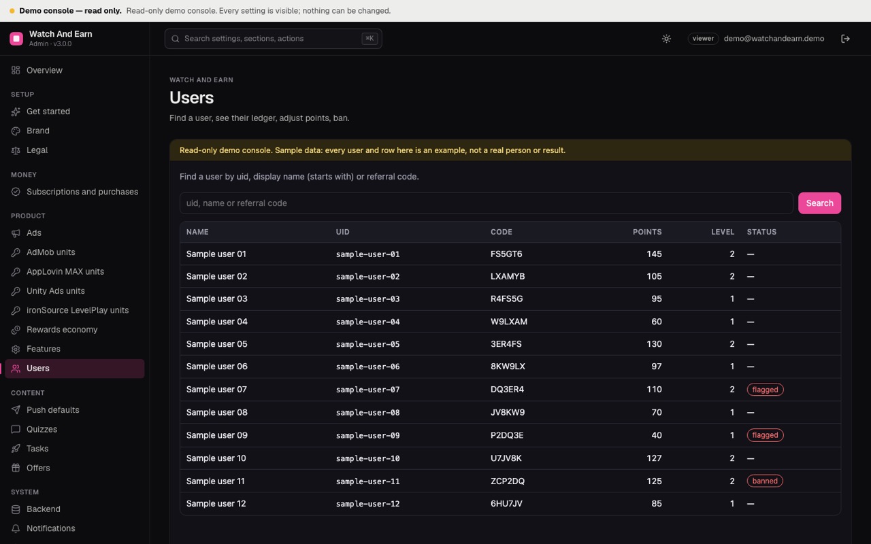Click the LEVEL column header
The width and height of the screenshot is (871, 544).
tap(723, 232)
